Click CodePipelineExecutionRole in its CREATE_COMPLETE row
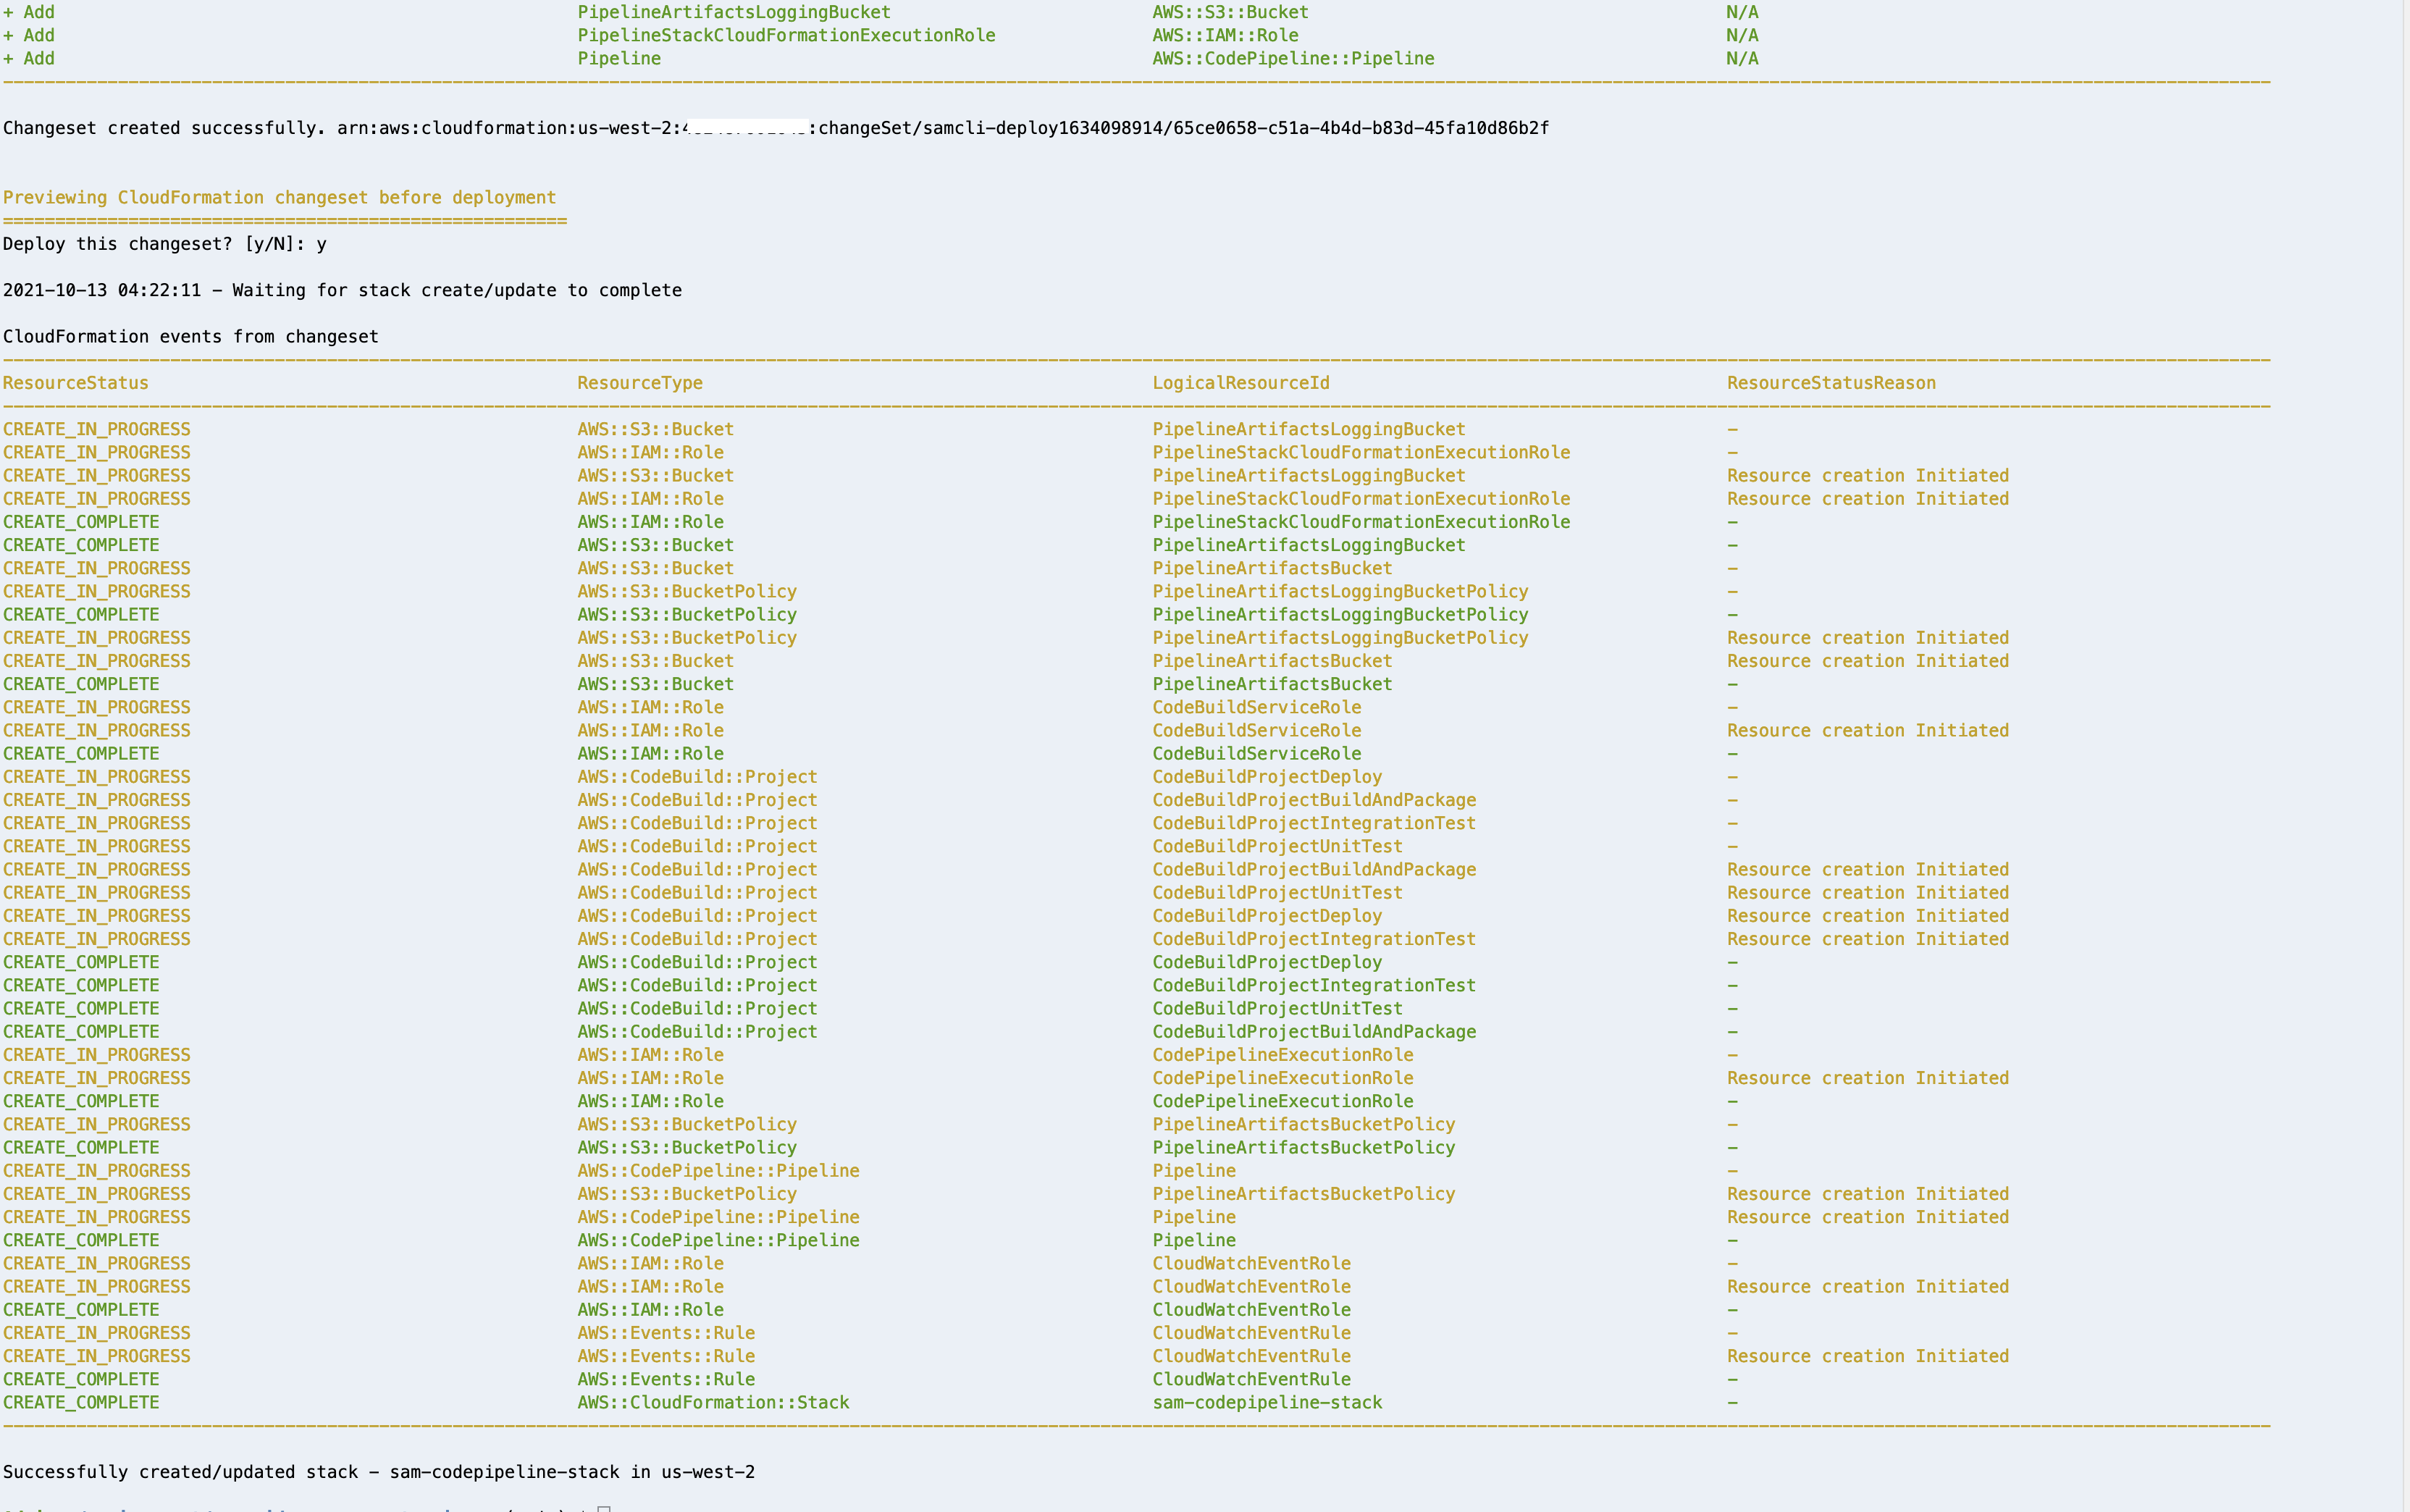Screen dimensions: 2410x1512 click(1283, 1101)
